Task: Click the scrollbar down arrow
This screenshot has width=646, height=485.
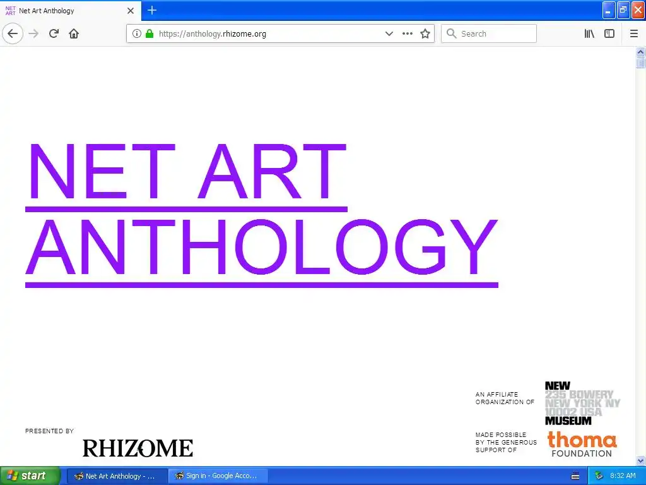Action: [640, 460]
